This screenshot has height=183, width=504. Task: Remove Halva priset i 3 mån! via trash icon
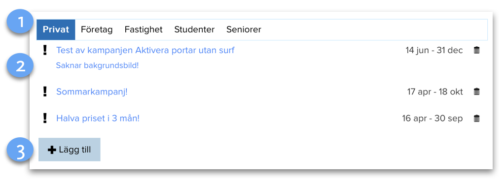click(x=477, y=118)
